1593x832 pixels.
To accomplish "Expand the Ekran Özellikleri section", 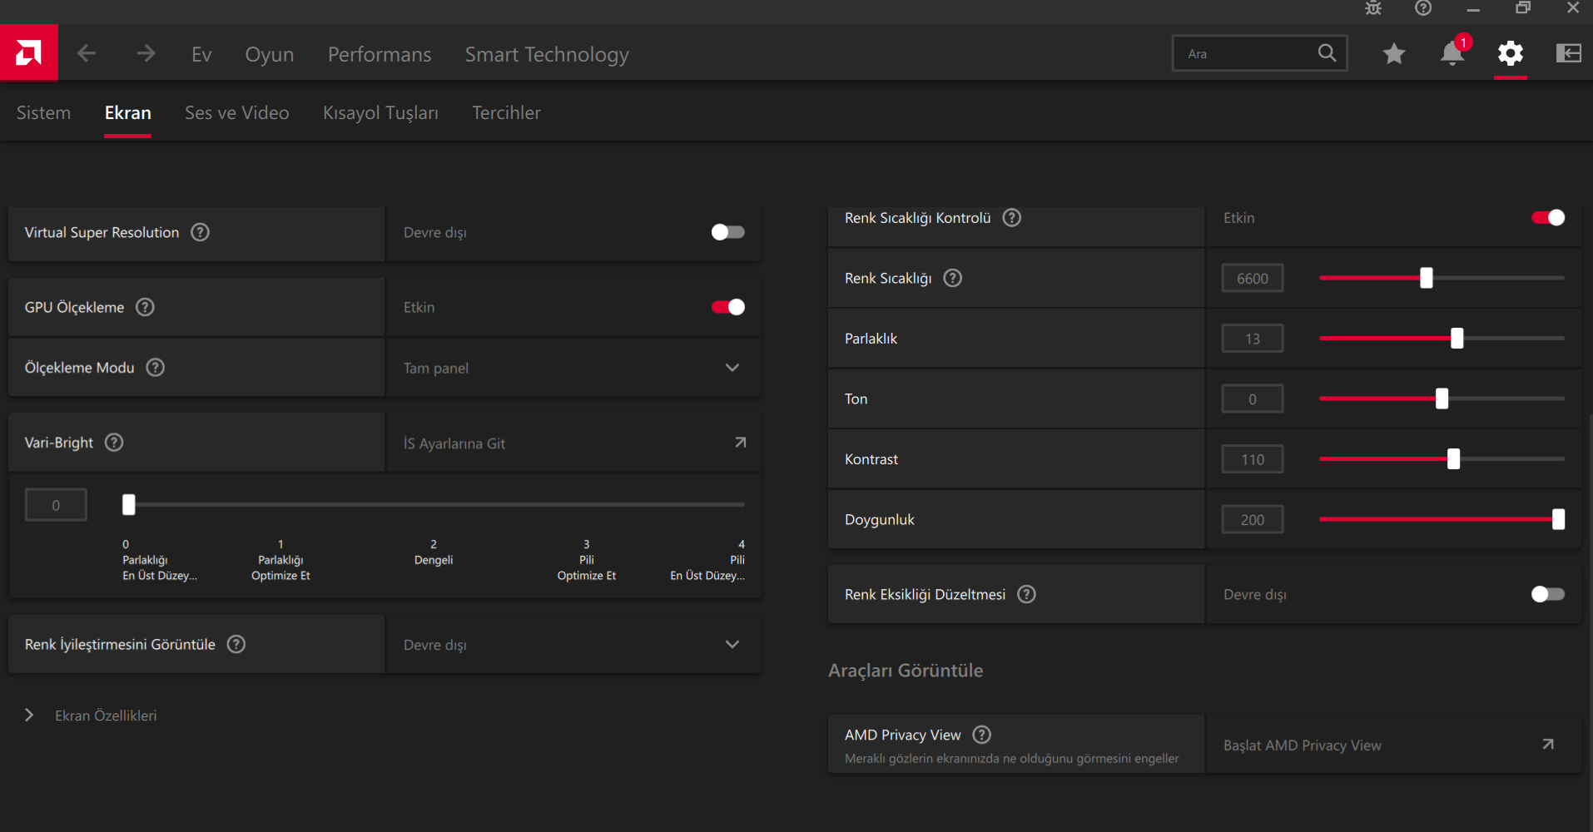I will pos(30,716).
